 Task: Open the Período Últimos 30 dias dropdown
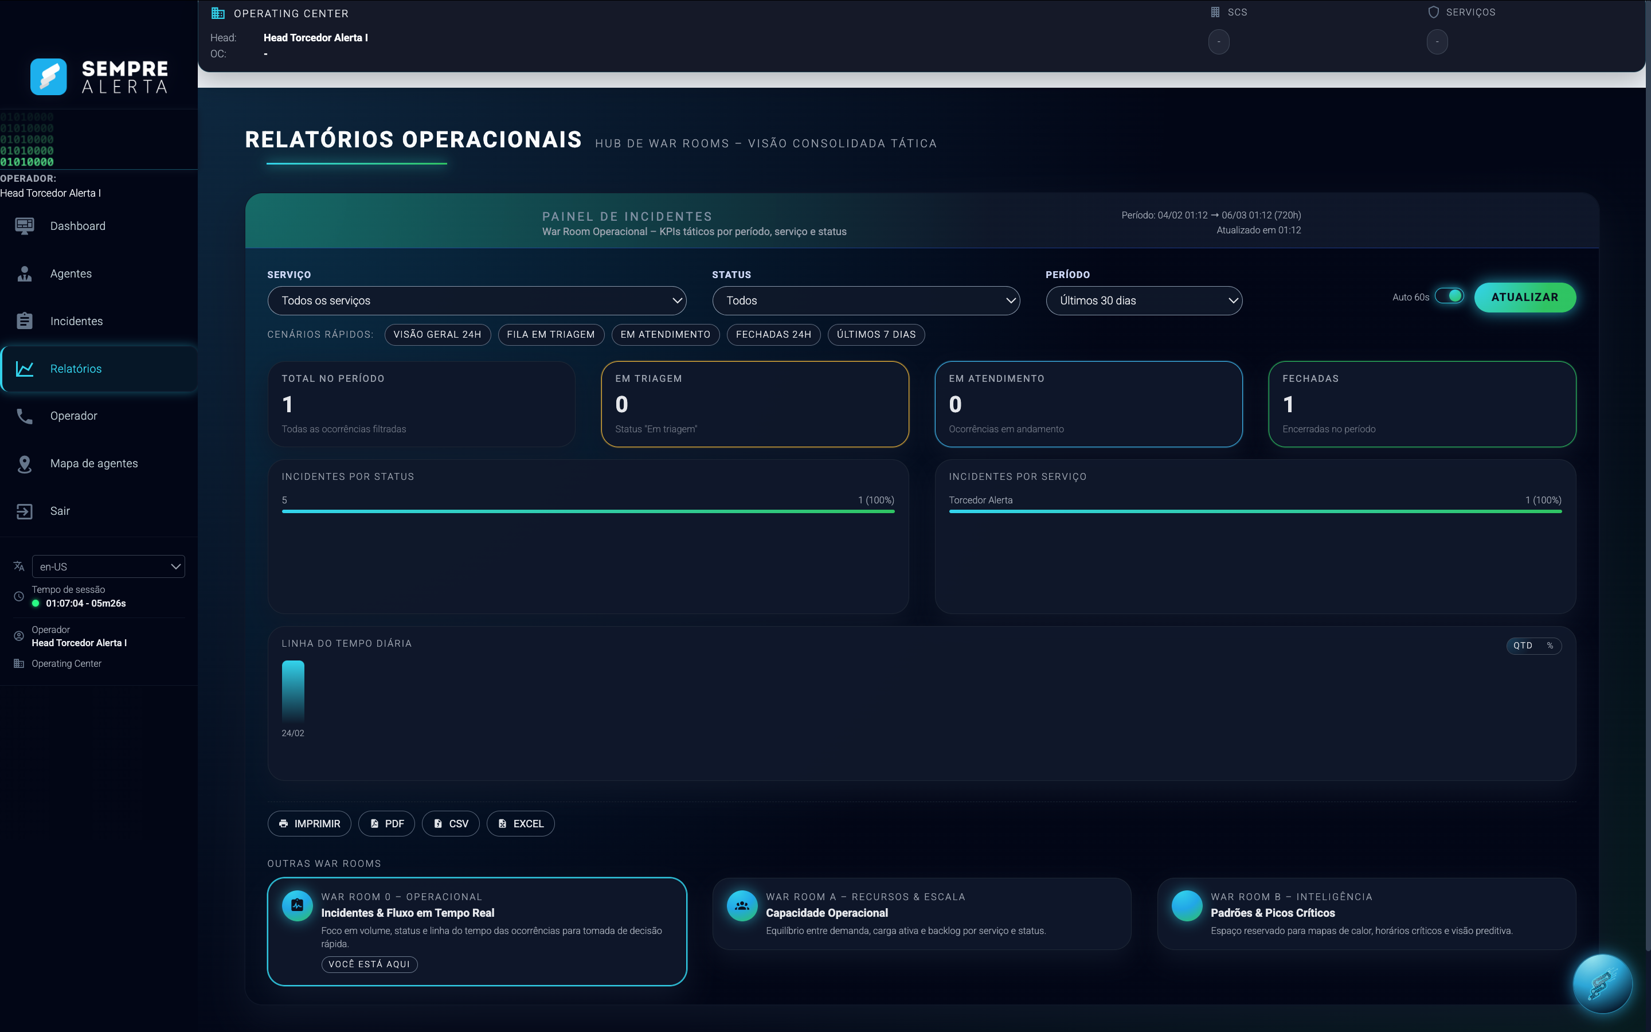click(1144, 301)
